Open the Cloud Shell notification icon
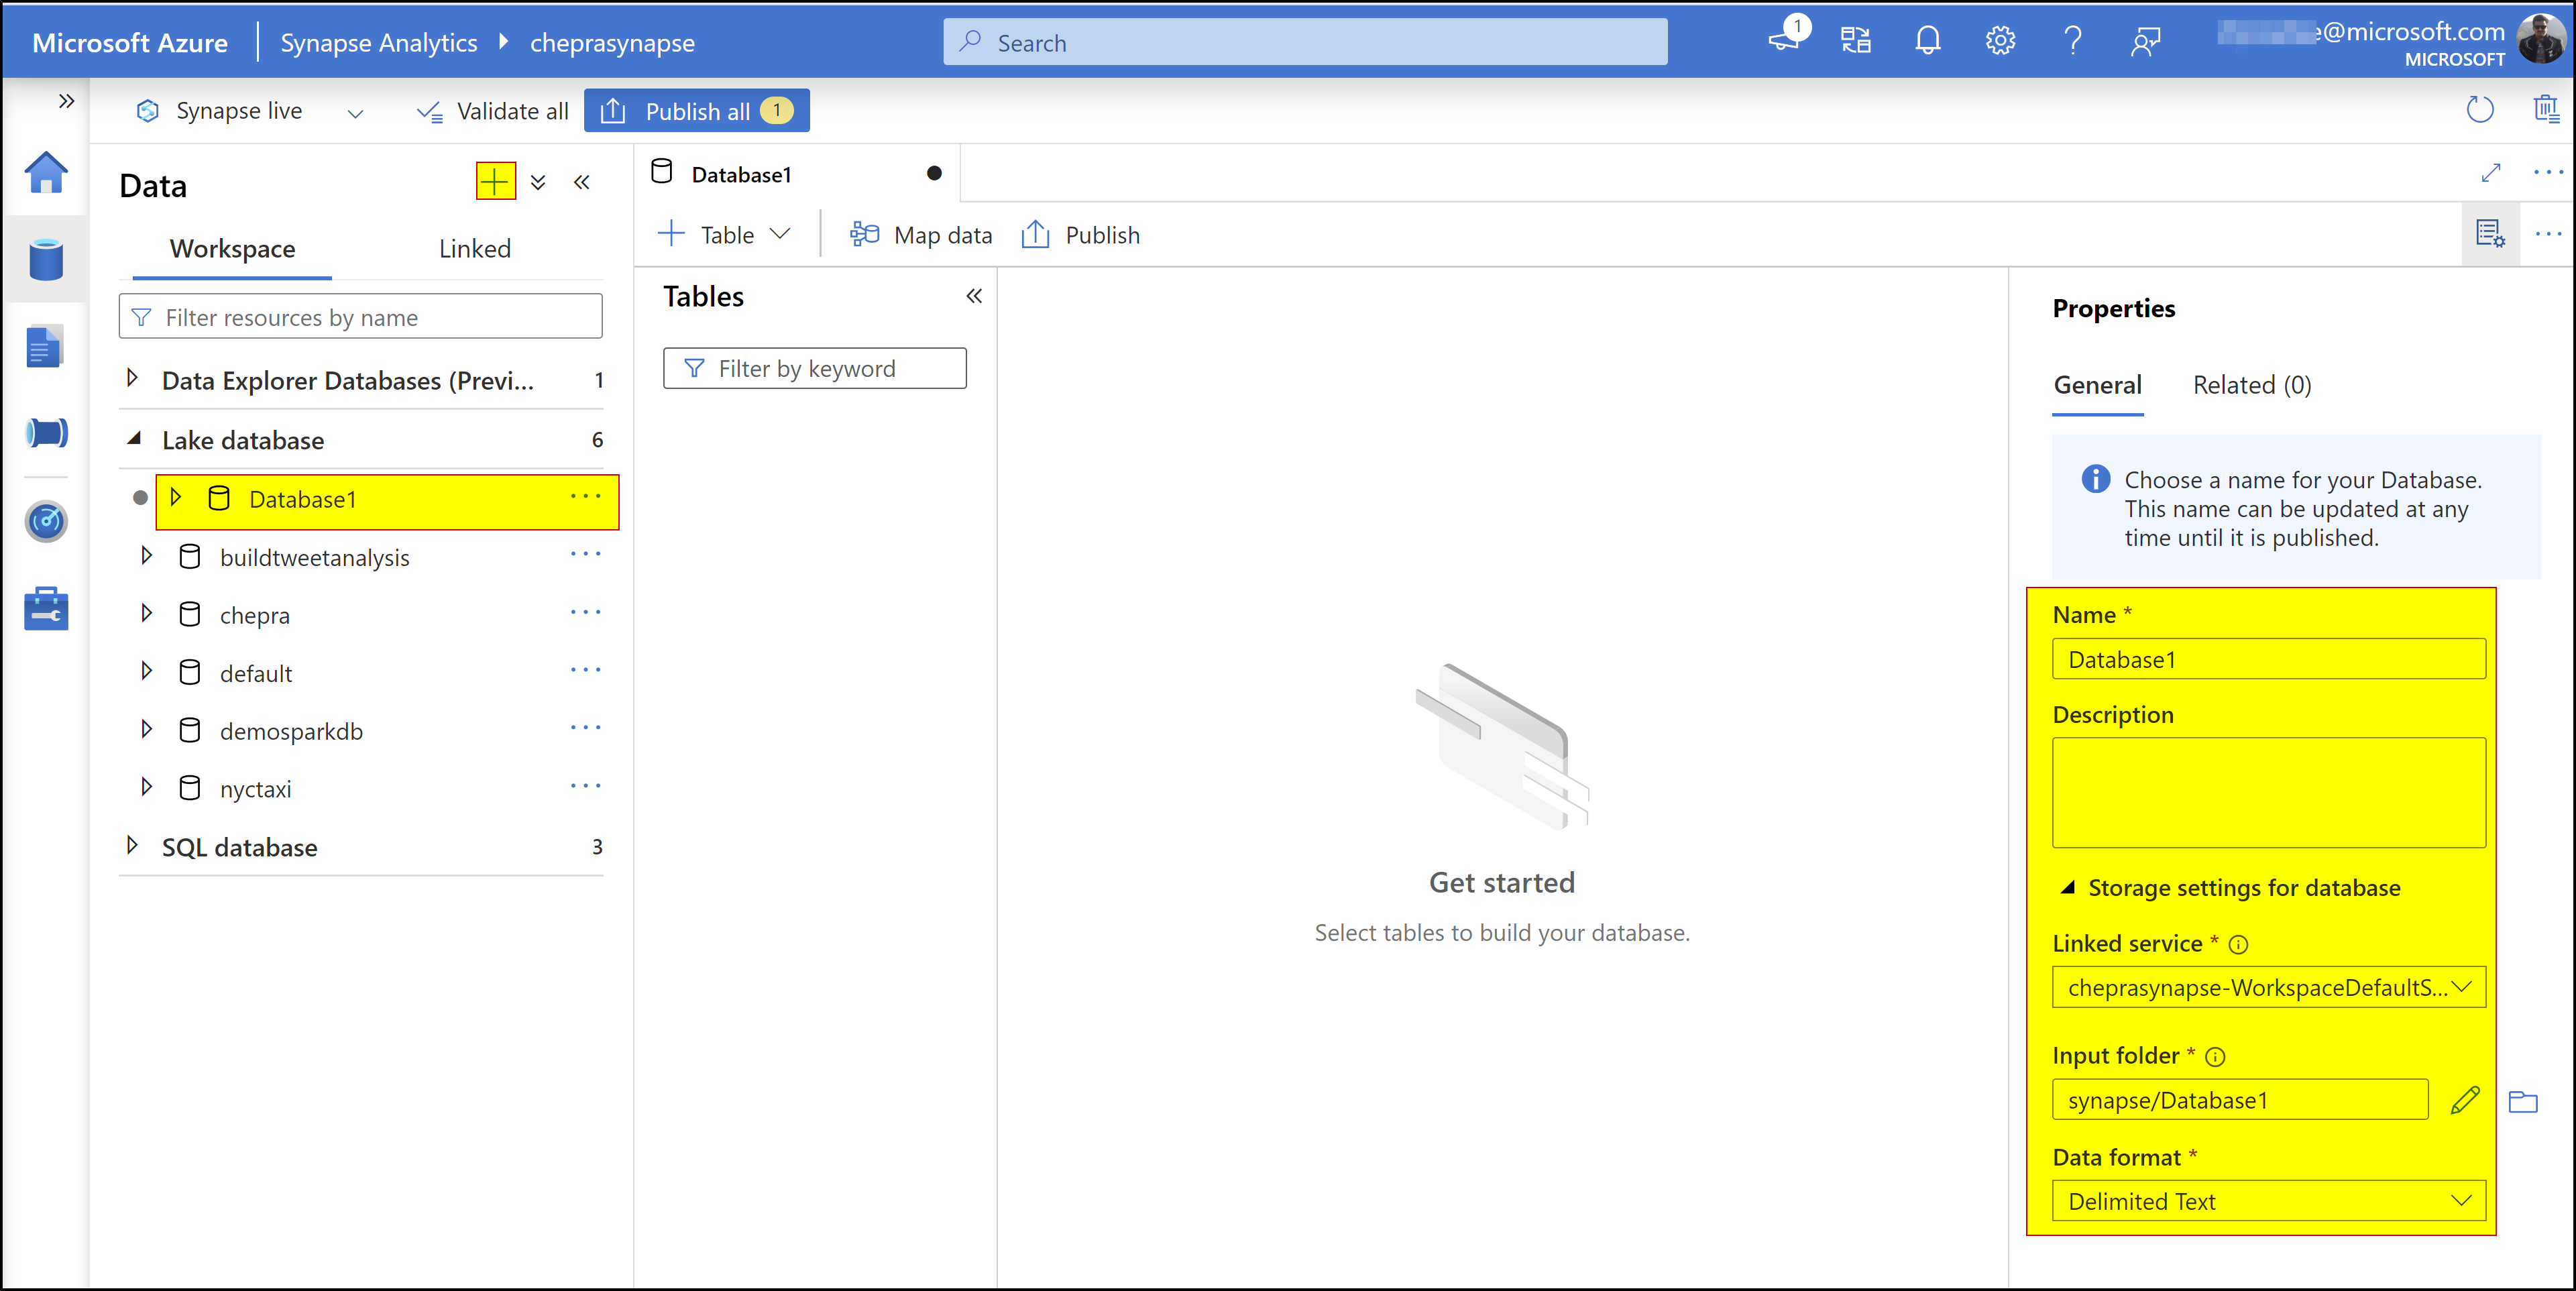Viewport: 2576px width, 1291px height. [1785, 39]
